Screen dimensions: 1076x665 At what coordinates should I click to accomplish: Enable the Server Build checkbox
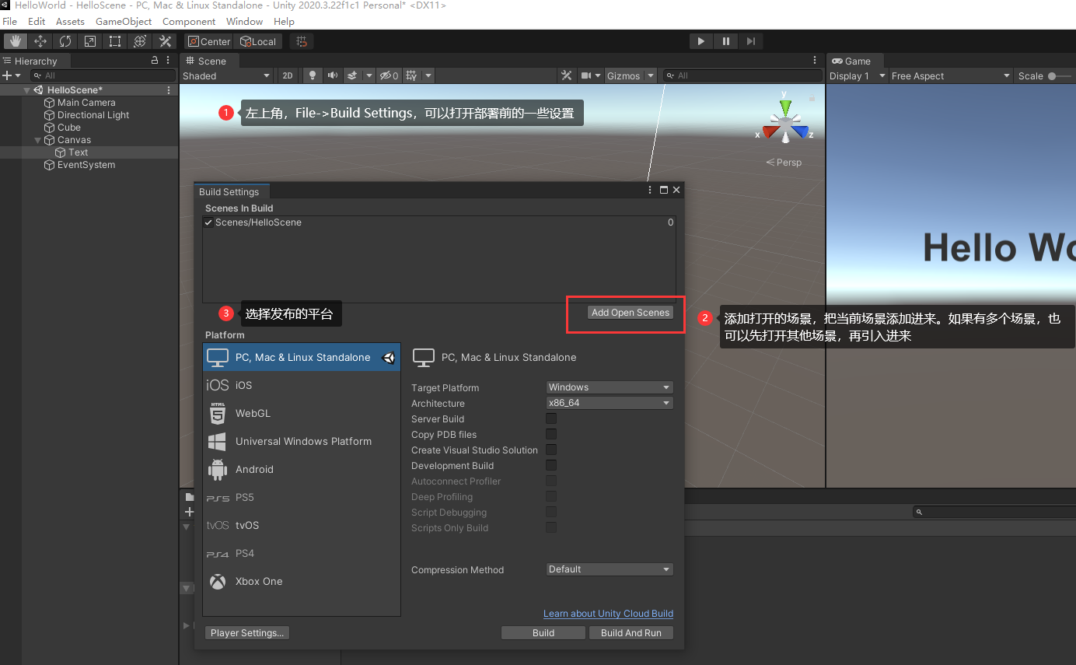(x=551, y=418)
